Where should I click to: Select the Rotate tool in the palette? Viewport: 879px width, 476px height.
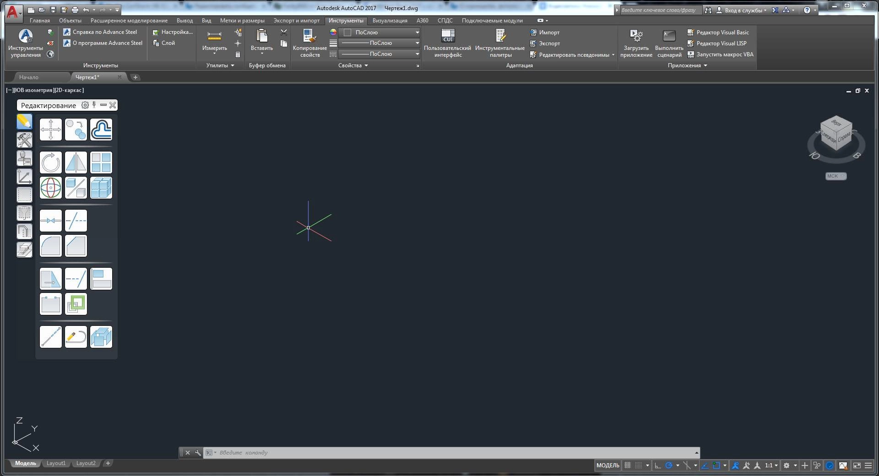click(51, 162)
